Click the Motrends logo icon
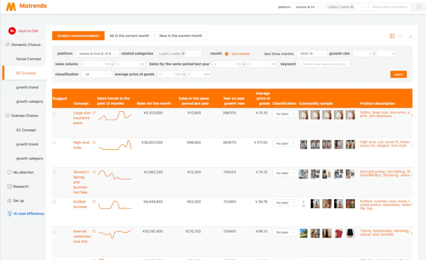Viewport: 426px width, 260px height. (x=11, y=6)
